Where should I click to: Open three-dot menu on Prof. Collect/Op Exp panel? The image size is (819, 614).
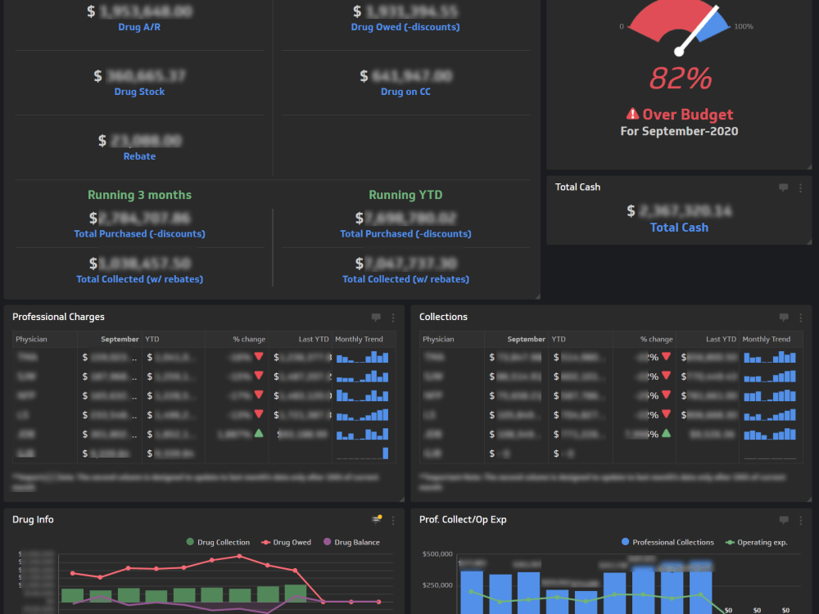tap(800, 520)
